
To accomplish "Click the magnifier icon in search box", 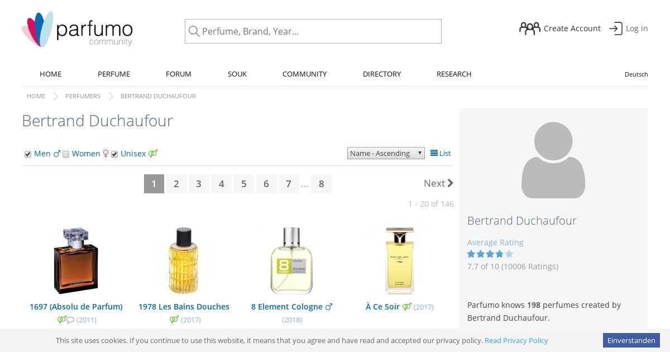I will [x=194, y=31].
